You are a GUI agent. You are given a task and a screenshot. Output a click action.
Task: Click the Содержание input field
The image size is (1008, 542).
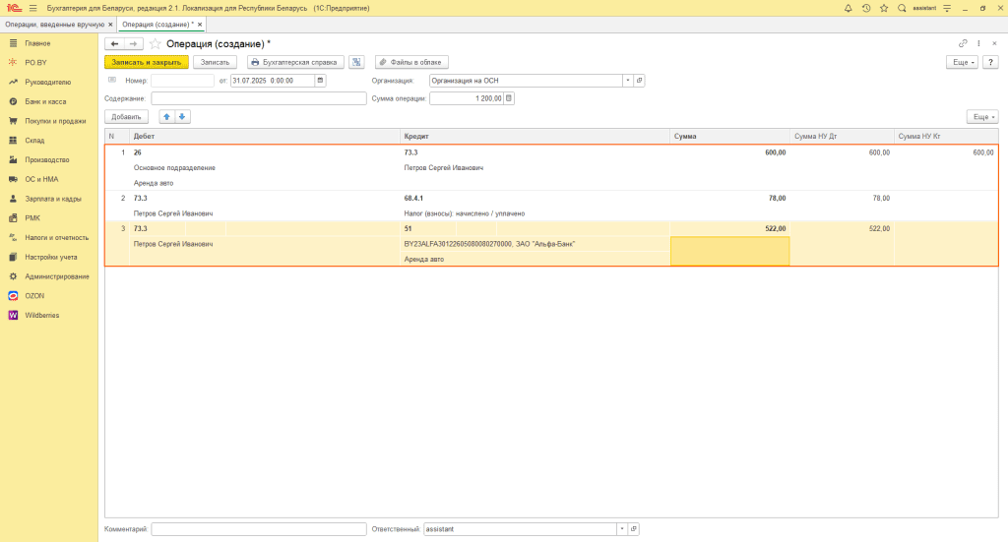click(259, 98)
